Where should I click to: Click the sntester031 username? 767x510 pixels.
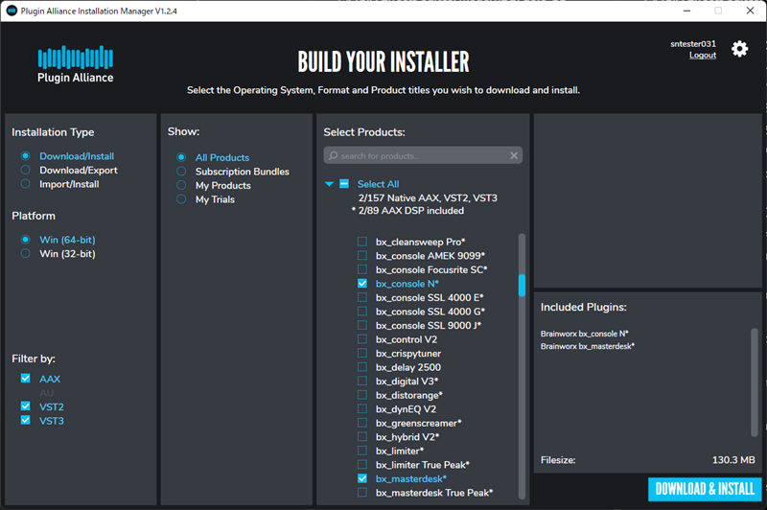(x=692, y=43)
